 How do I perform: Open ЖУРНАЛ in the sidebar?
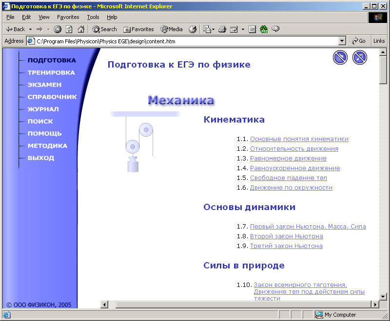(x=43, y=109)
